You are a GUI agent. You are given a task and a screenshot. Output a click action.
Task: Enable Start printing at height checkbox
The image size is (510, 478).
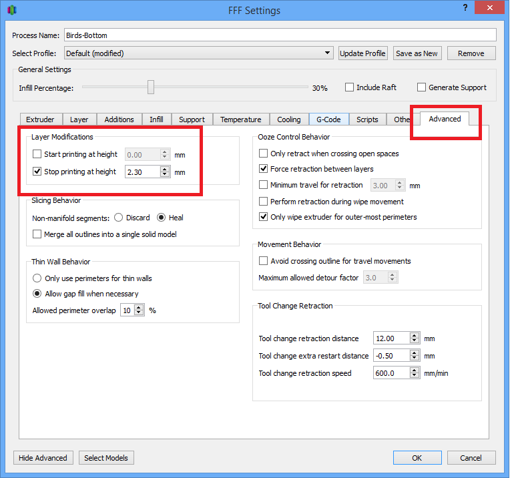37,154
